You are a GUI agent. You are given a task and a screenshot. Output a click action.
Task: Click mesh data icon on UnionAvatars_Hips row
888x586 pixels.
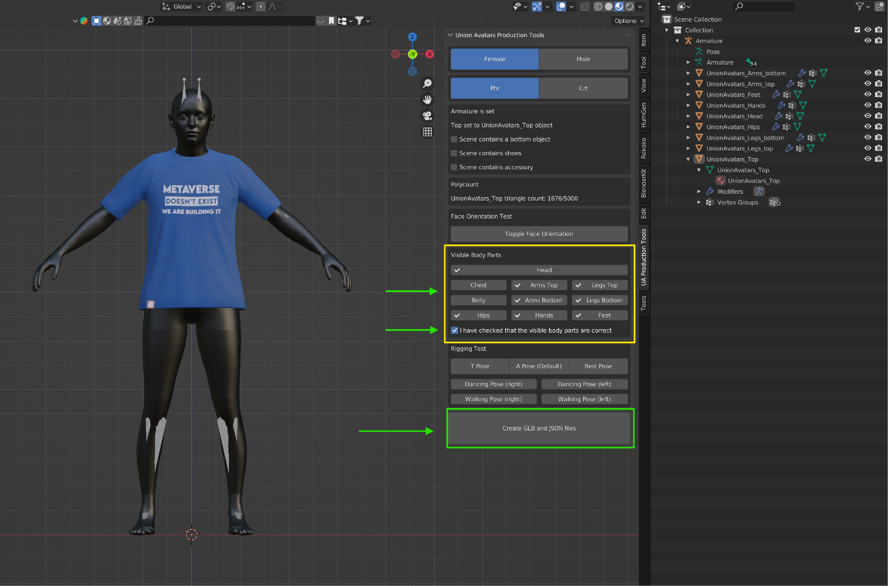click(797, 127)
